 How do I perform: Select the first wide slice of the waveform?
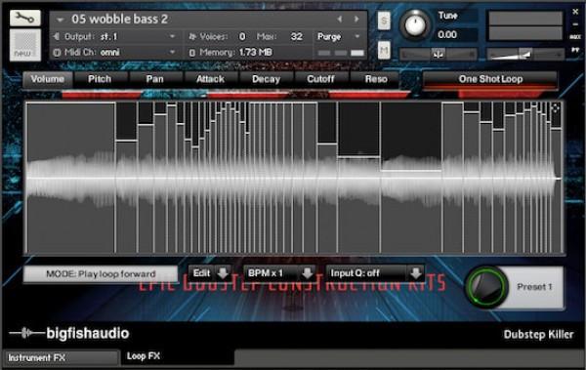pyautogui.click(x=71, y=179)
